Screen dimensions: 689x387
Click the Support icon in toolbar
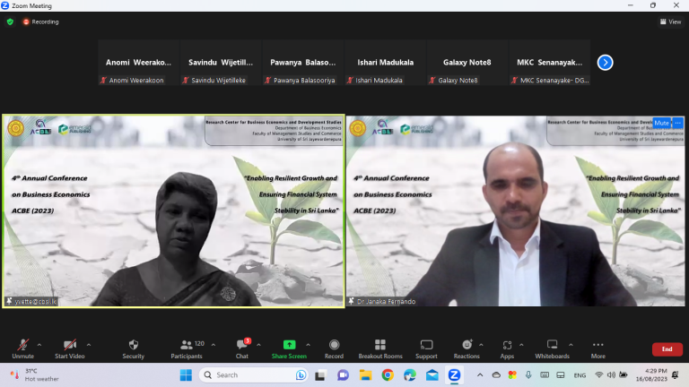click(426, 348)
